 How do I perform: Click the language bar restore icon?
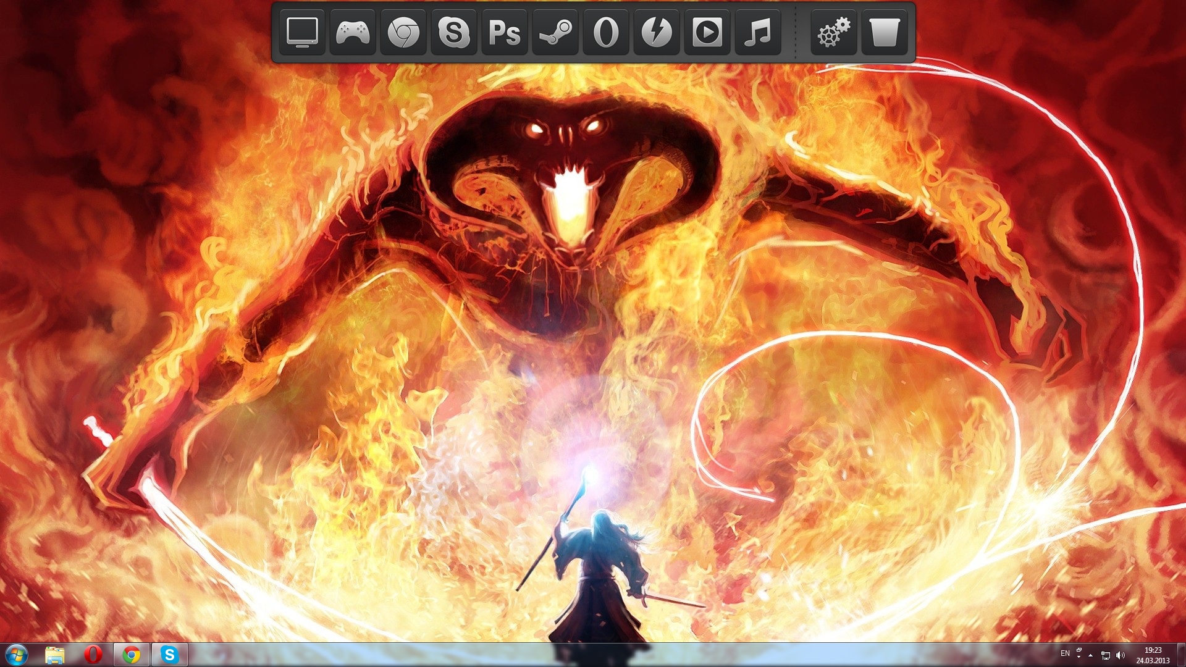tap(1079, 650)
